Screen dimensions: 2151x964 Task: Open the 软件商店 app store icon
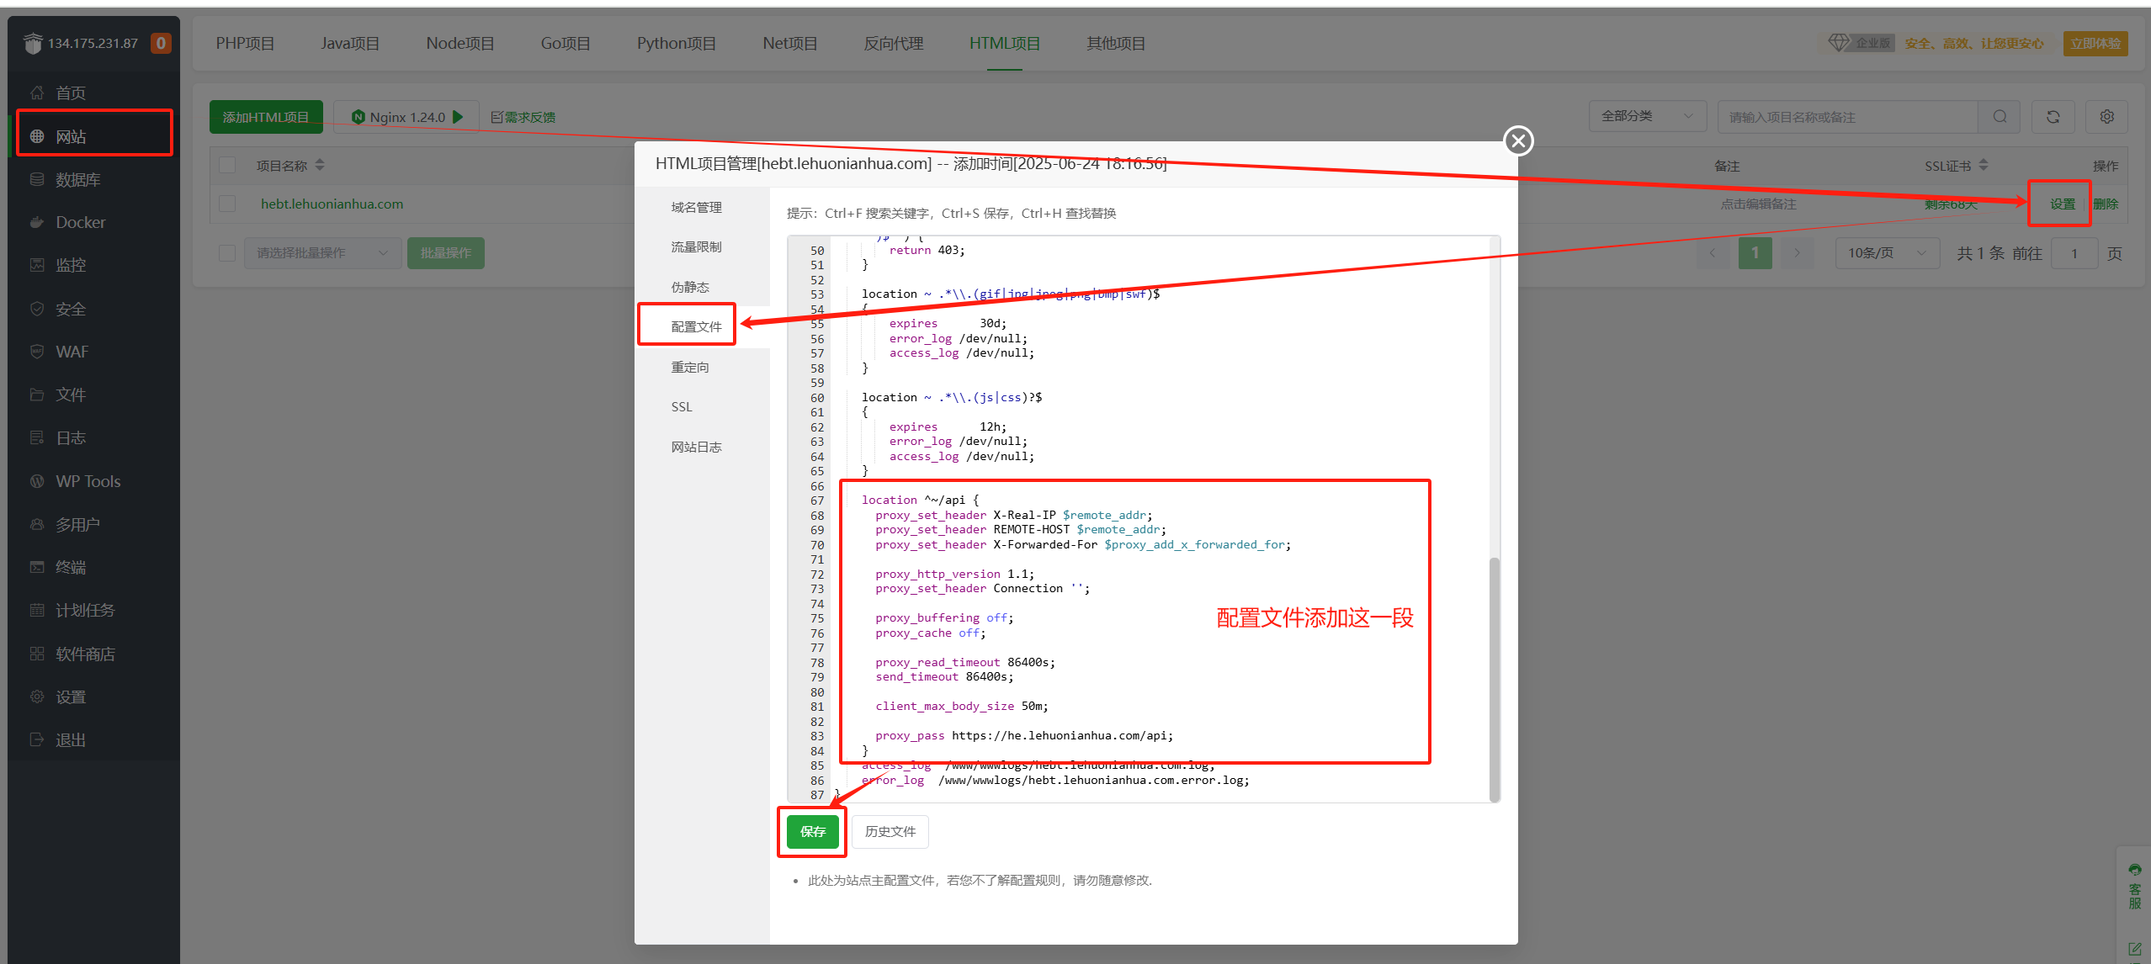point(37,654)
